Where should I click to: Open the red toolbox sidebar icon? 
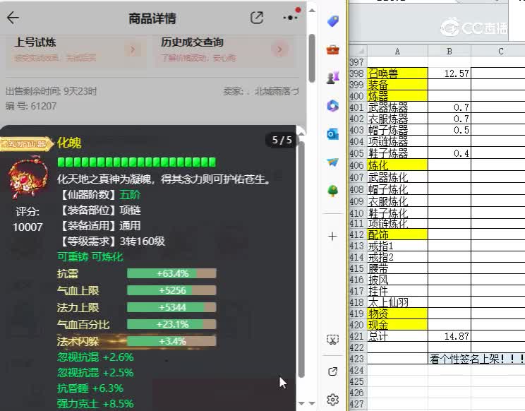point(333,50)
